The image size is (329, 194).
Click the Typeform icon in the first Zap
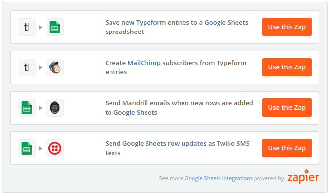[x=27, y=27]
